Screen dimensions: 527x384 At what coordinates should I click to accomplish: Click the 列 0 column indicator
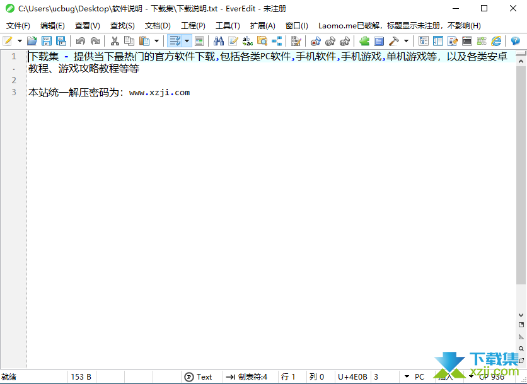pos(316,377)
